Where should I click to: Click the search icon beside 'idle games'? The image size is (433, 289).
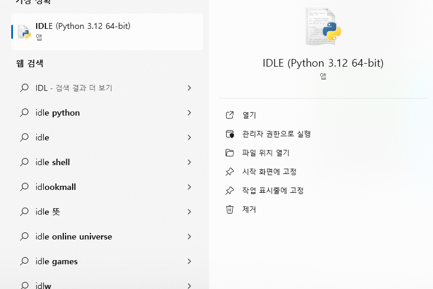[x=24, y=261]
